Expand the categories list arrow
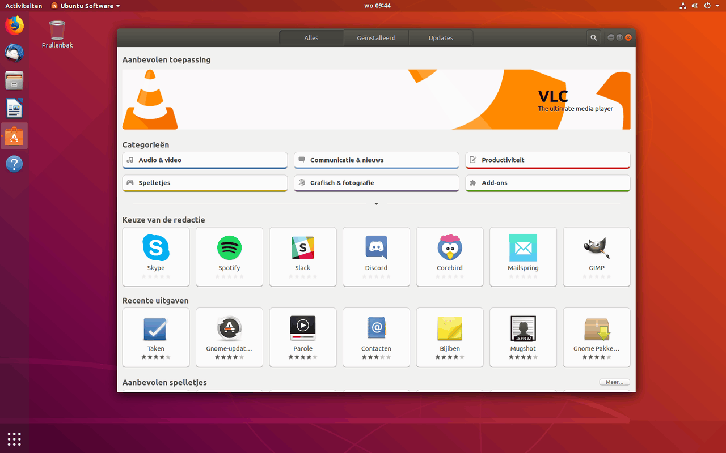This screenshot has width=726, height=453. [376, 204]
